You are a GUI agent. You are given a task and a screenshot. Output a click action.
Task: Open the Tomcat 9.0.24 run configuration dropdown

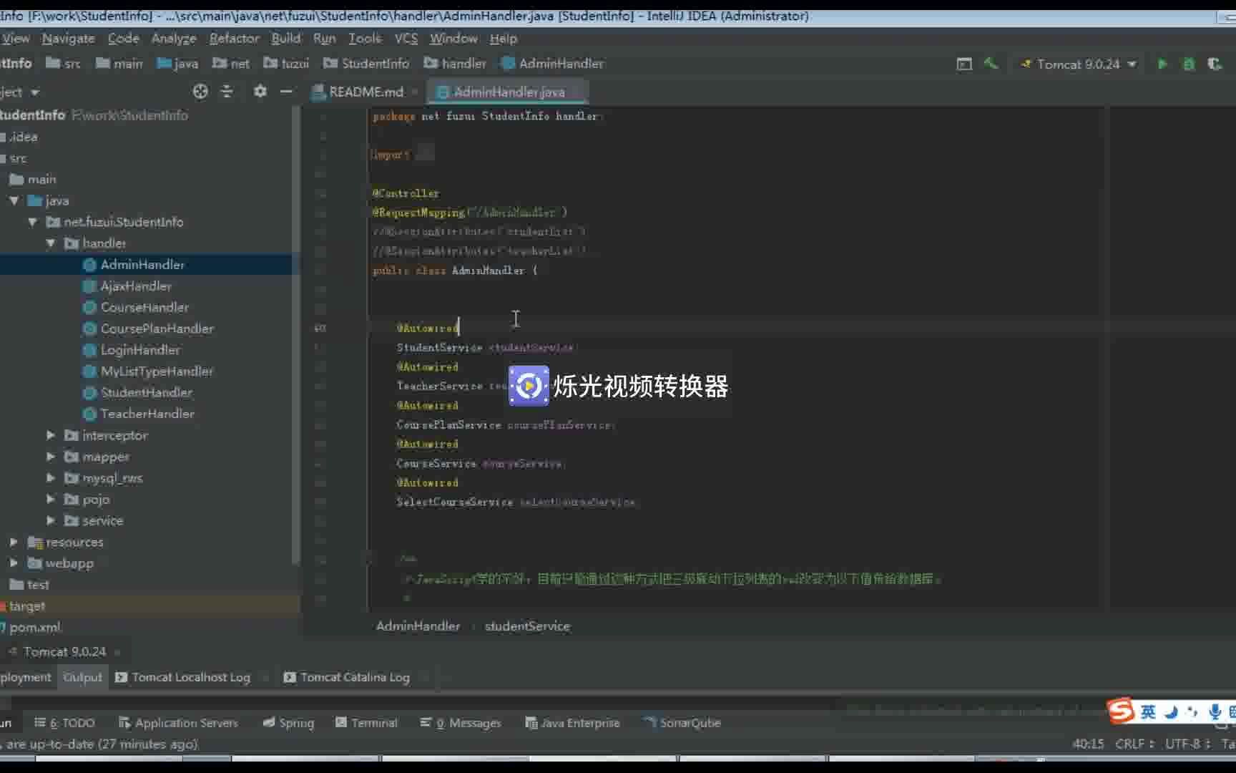pyautogui.click(x=1132, y=64)
